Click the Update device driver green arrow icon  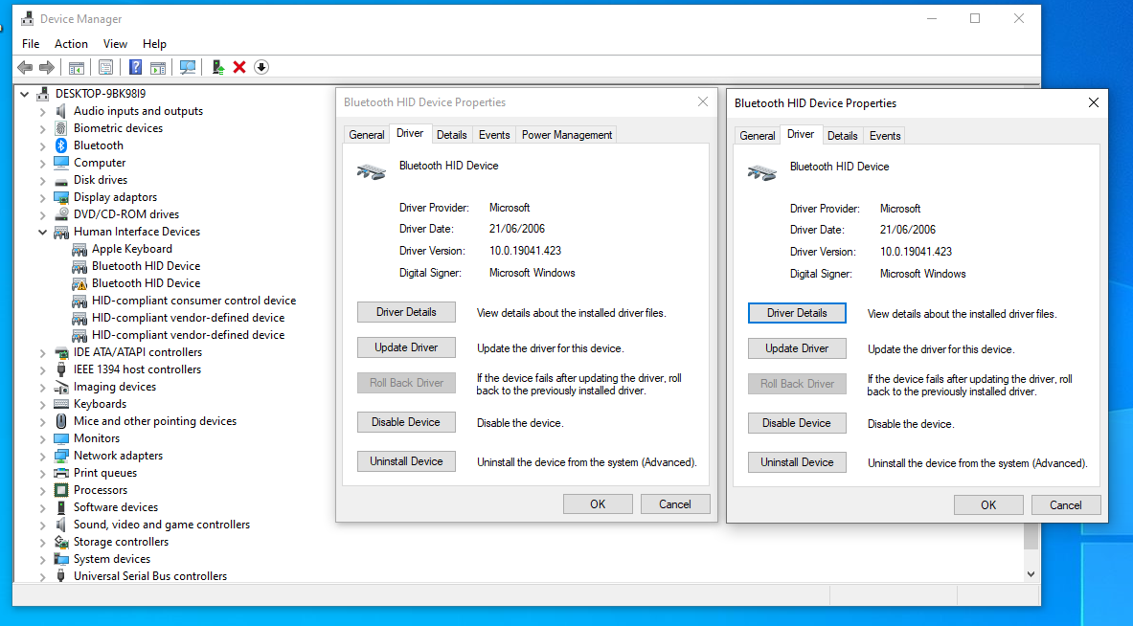pyautogui.click(x=217, y=67)
